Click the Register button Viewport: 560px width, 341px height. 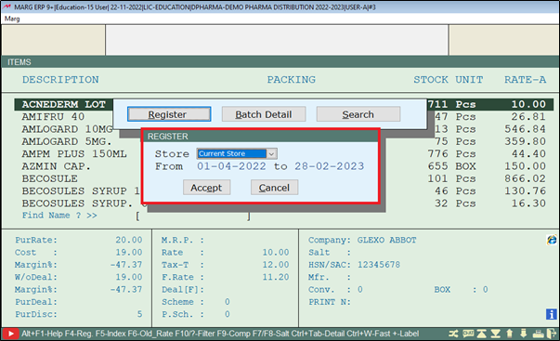169,114
